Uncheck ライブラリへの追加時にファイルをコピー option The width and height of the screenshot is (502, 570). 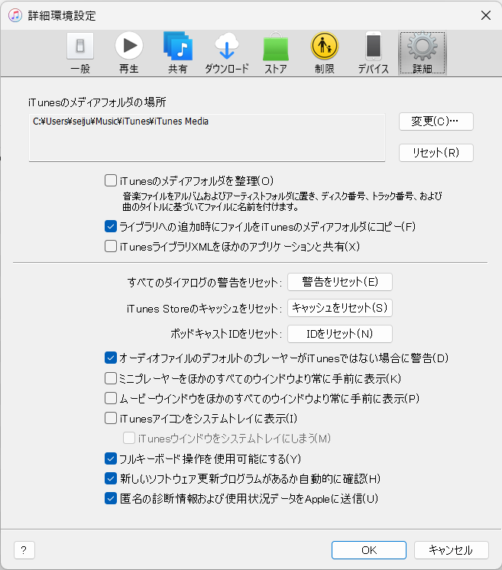pyautogui.click(x=111, y=226)
